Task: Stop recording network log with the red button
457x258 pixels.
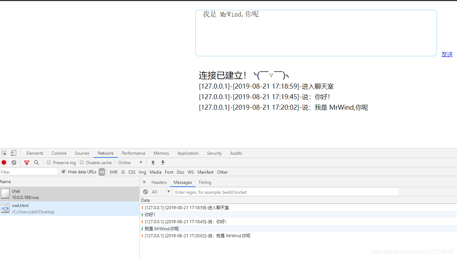Action: [x=4, y=162]
